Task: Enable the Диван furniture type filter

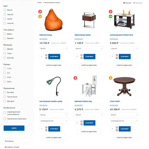Action: 5,34
